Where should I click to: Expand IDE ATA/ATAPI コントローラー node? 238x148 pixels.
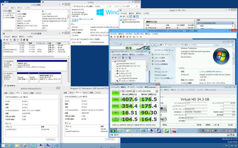click(115, 66)
